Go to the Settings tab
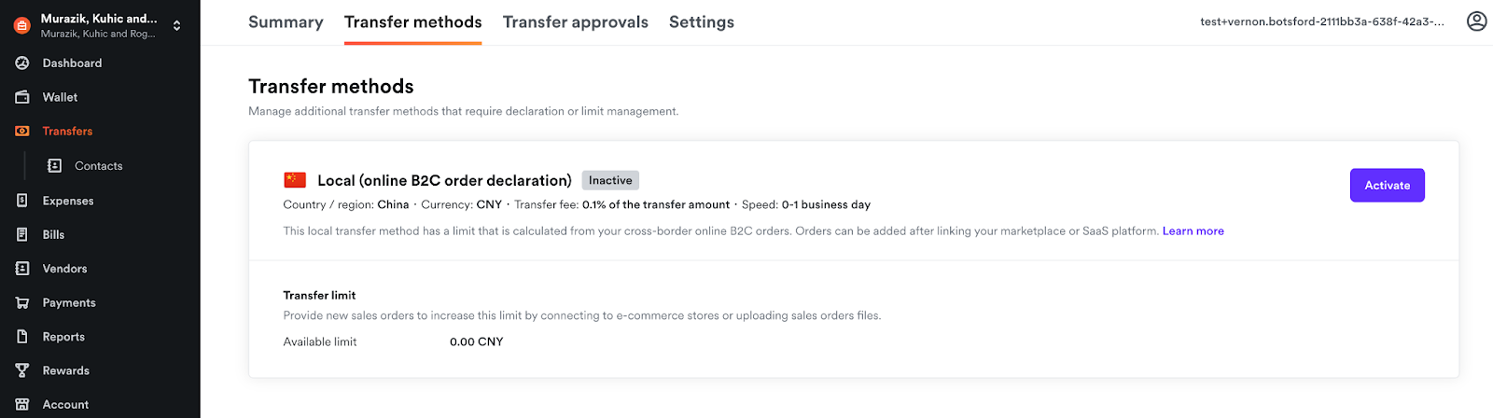The height and width of the screenshot is (418, 1493). click(701, 22)
